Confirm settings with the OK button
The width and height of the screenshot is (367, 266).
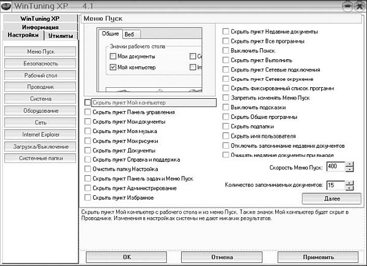click(x=127, y=257)
